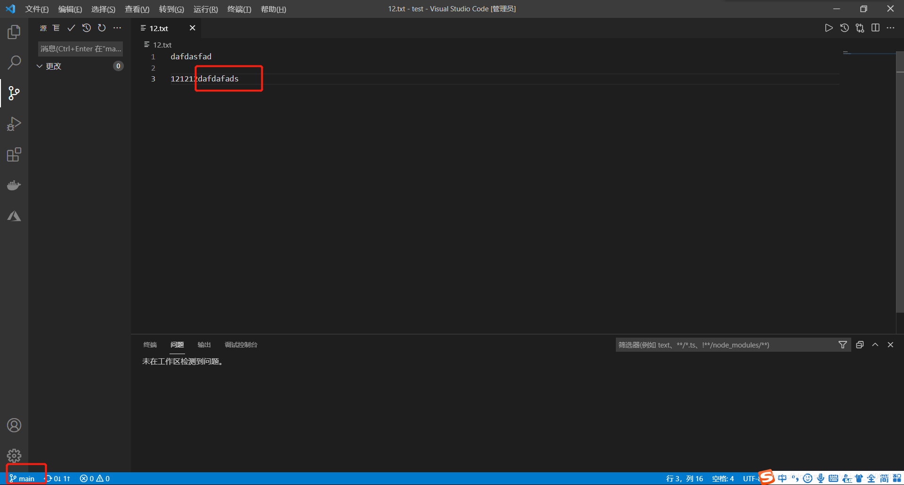Switch to the 终端 panel tab
Screen dimensions: 904x485
(x=150, y=345)
